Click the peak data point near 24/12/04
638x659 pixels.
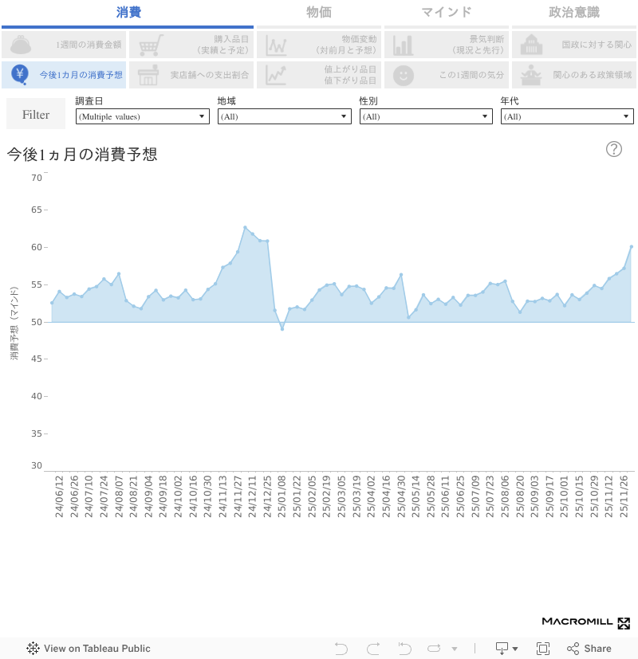pos(245,227)
